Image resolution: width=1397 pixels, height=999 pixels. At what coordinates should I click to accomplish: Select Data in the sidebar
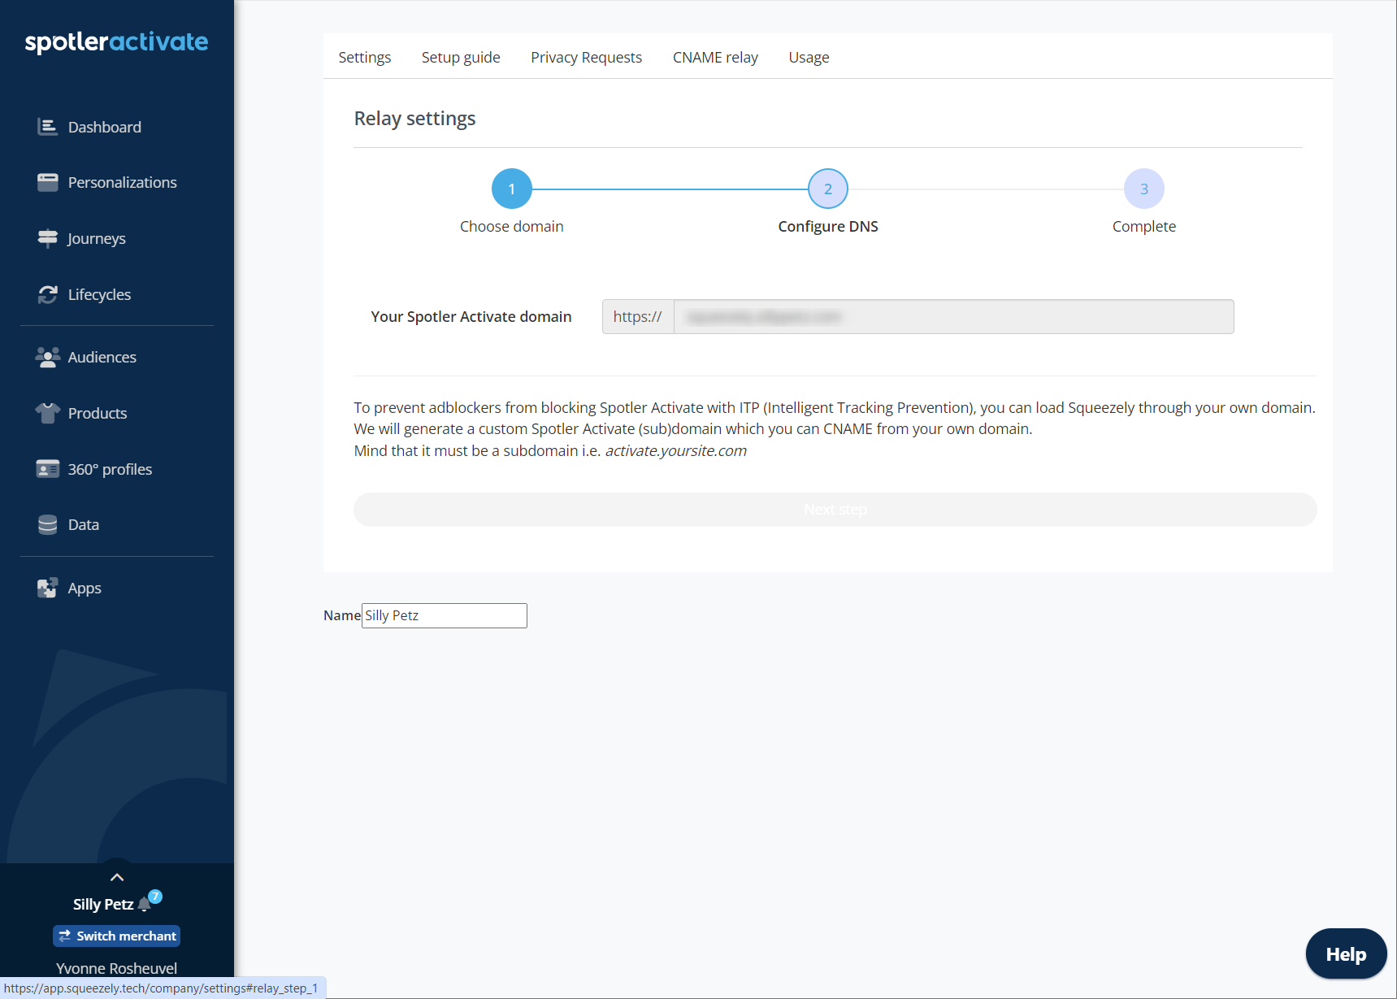click(x=84, y=524)
